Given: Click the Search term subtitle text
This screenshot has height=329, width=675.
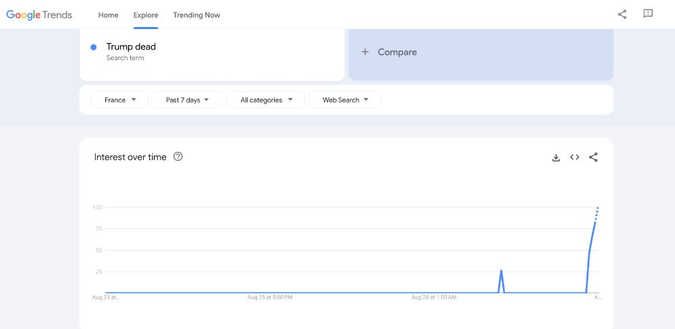Looking at the screenshot, I should click(126, 57).
